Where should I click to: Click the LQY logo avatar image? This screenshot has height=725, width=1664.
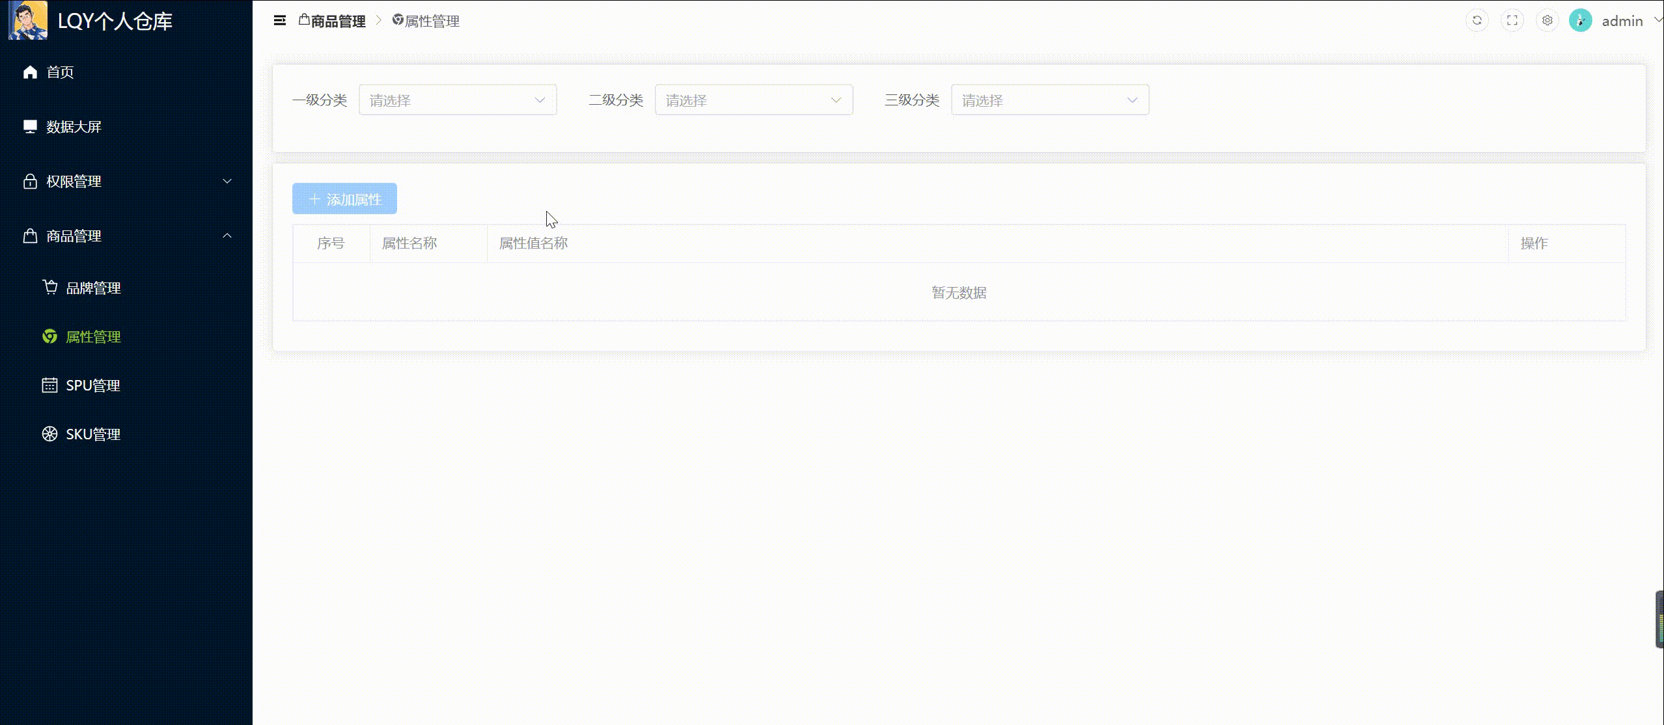pos(28,20)
